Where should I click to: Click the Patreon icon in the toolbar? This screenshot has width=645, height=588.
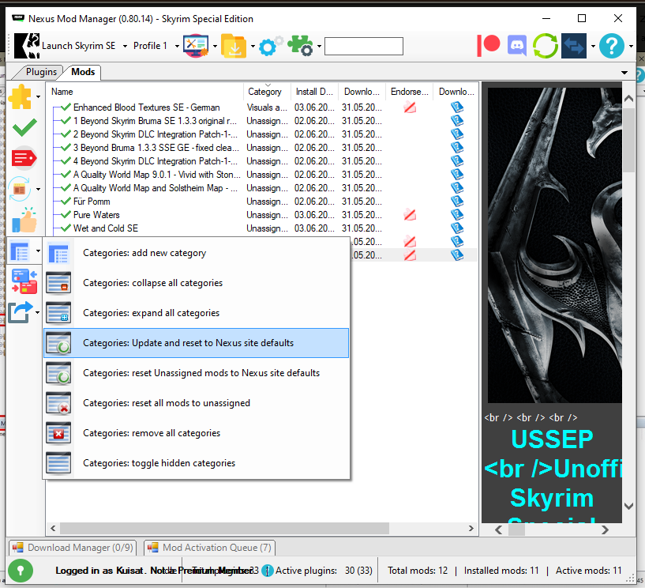[x=489, y=45]
